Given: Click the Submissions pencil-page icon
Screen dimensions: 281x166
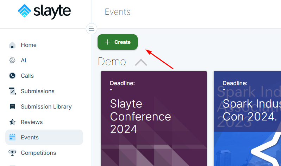Looking at the screenshot, I should point(12,91).
